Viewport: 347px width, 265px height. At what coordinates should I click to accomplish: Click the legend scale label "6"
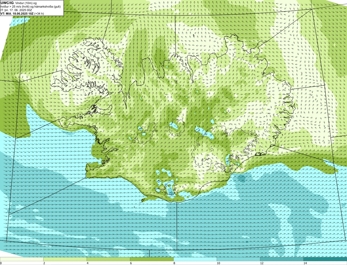pos(131,263)
